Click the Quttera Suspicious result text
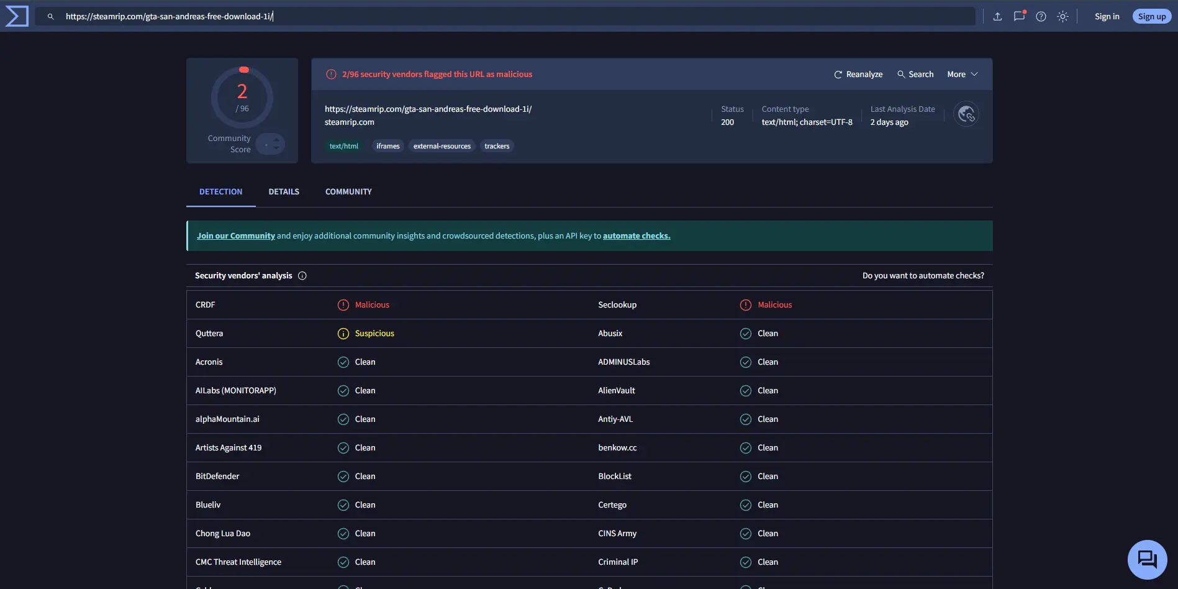This screenshot has height=589, width=1178. coord(374,334)
